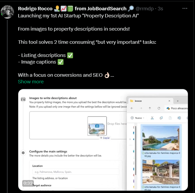The image size is (195, 193).
Task: Click the image icon beside Images heading
Action: tap(23, 99)
